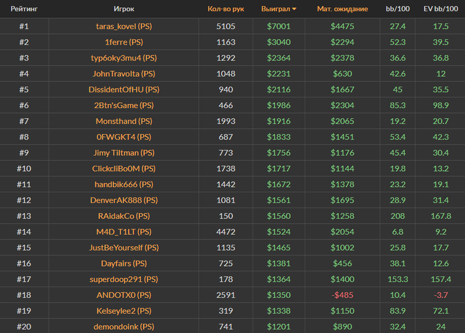Select JohnTravolta (PS) player name
Viewport: 465px width, 333px height.
[124, 74]
